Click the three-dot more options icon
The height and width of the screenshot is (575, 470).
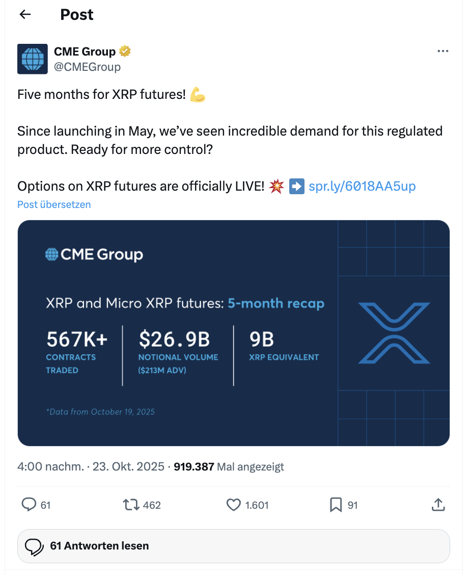click(443, 51)
